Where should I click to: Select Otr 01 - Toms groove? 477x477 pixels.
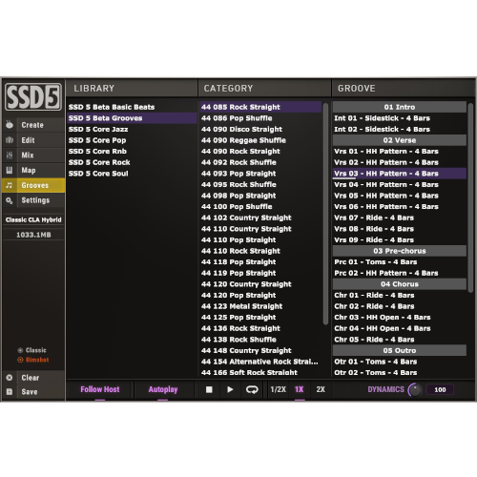pyautogui.click(x=400, y=362)
